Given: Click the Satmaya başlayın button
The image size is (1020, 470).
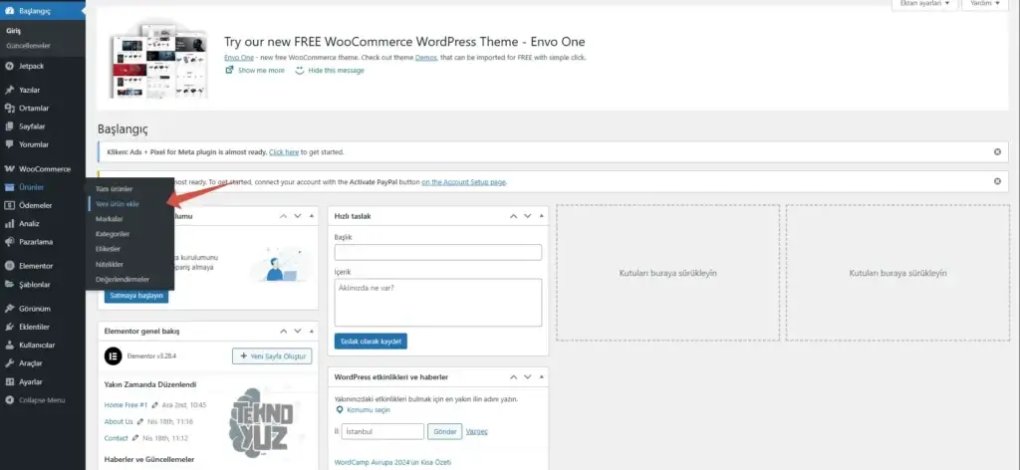Looking at the screenshot, I should pos(135,295).
